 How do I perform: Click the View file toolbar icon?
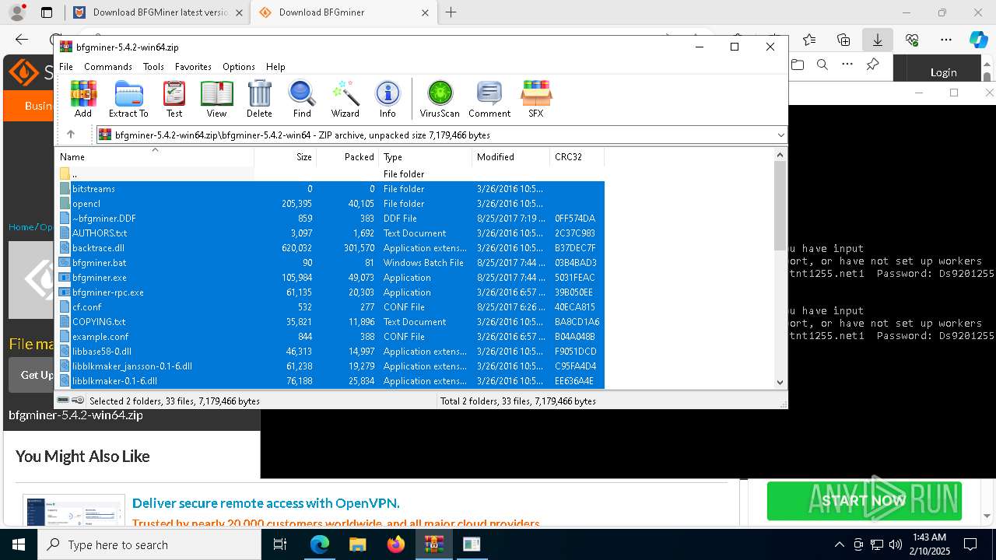pyautogui.click(x=216, y=99)
